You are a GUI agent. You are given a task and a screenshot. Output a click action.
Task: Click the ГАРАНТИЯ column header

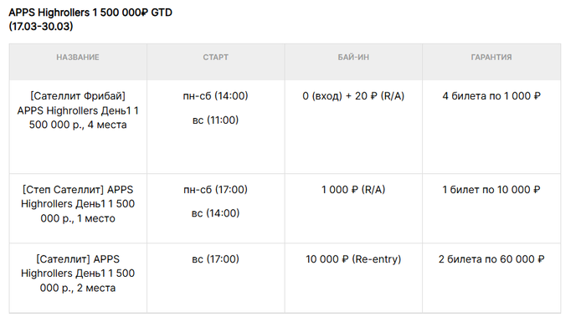491,57
